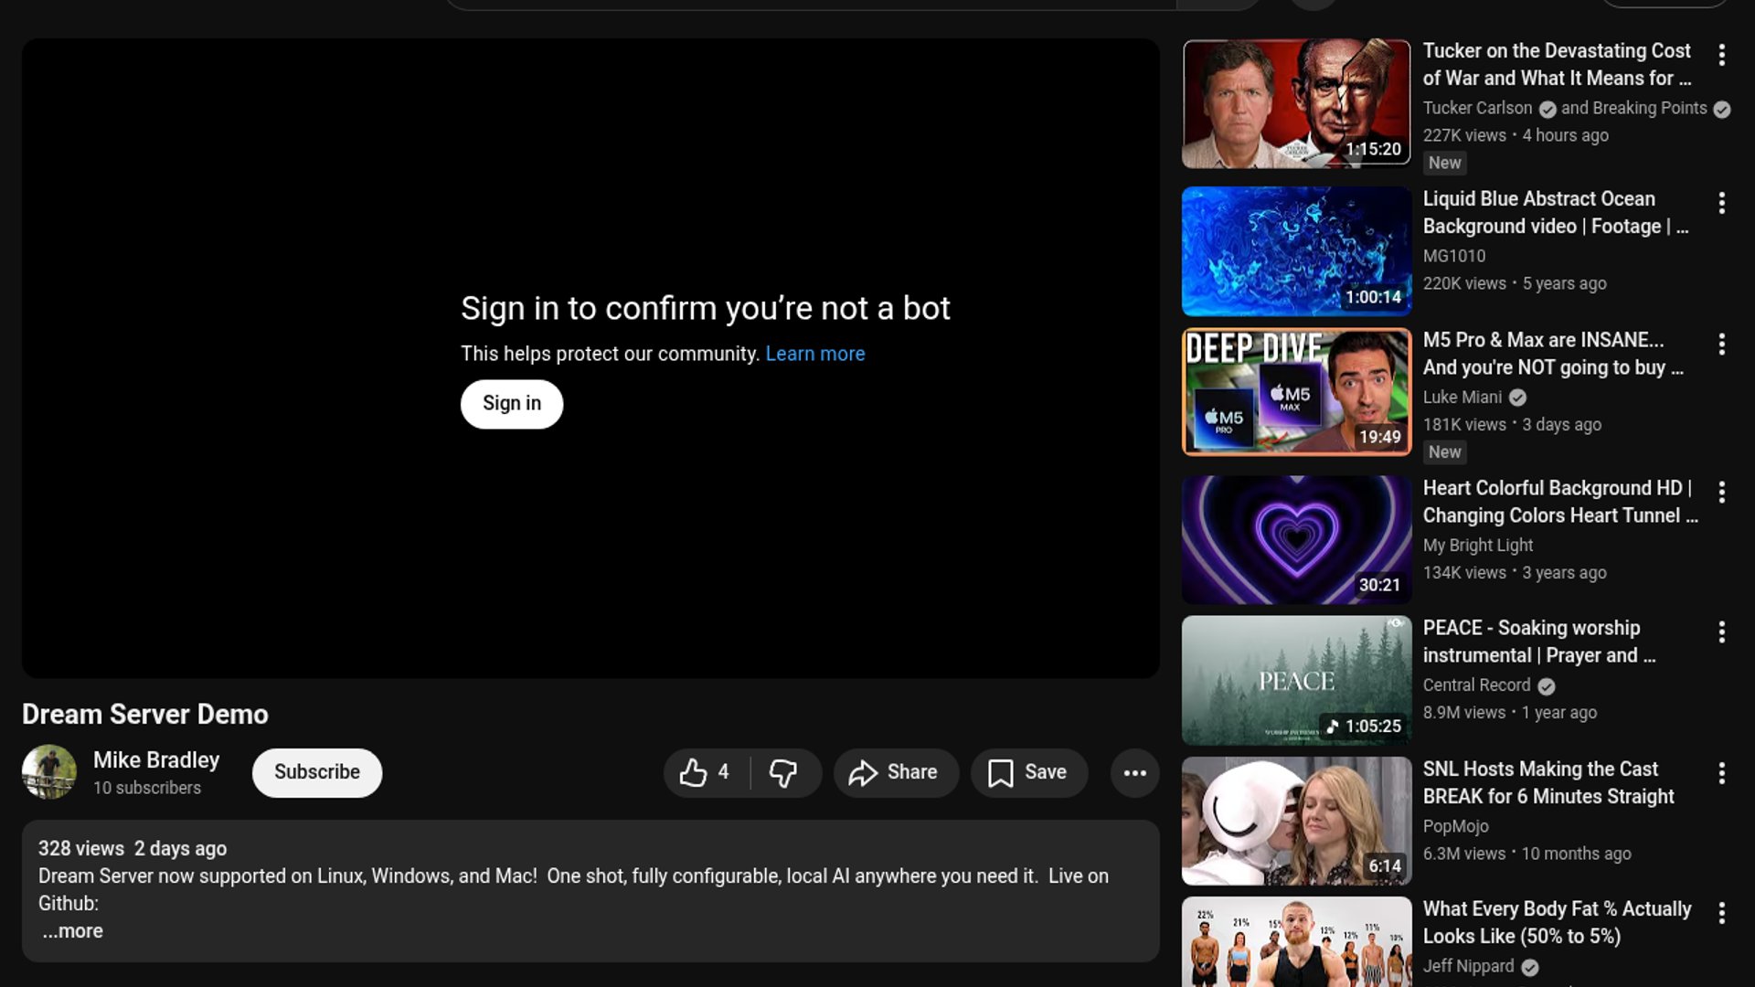1755x987 pixels.
Task: Click the thumbs-down dislike icon
Action: pos(783,773)
